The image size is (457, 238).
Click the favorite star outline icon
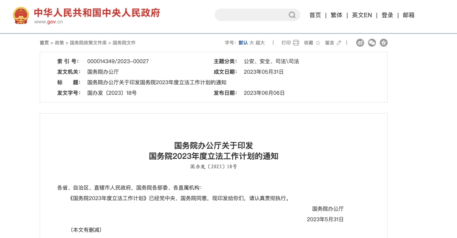coord(318,43)
